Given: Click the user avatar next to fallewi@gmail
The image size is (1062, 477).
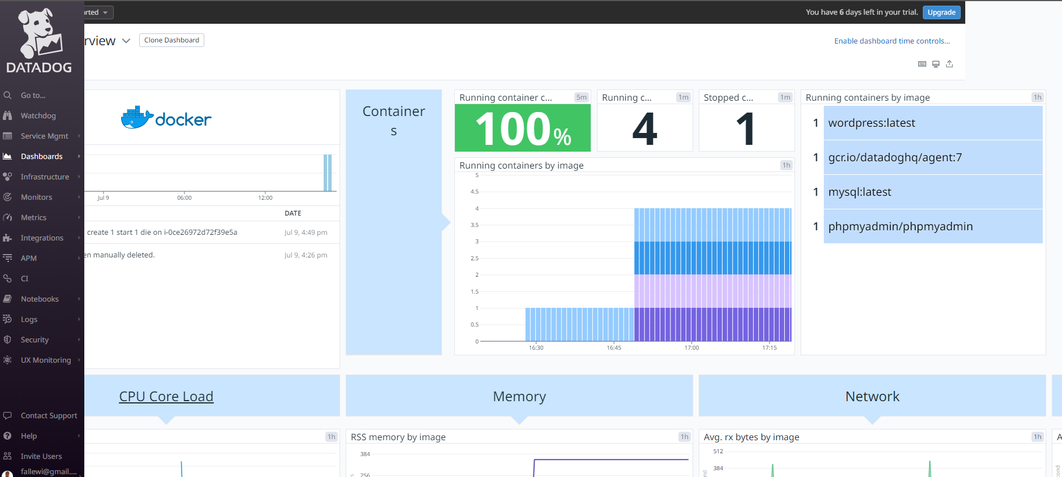Looking at the screenshot, I should pyautogui.click(x=7, y=473).
